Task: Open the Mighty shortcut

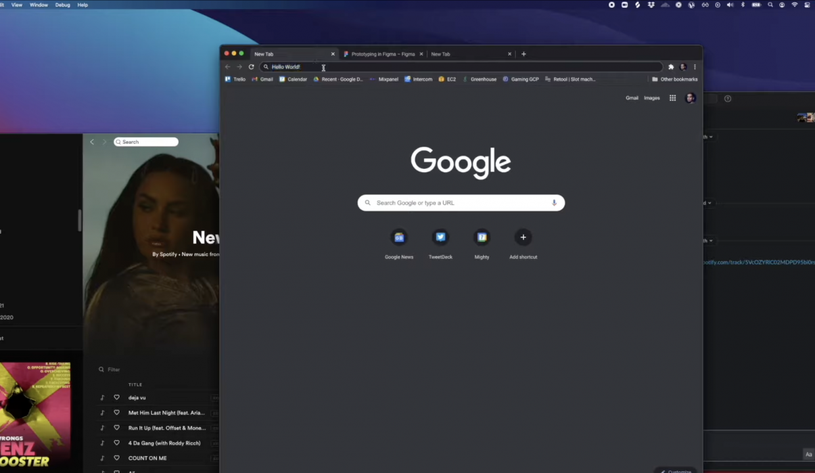Action: point(482,244)
